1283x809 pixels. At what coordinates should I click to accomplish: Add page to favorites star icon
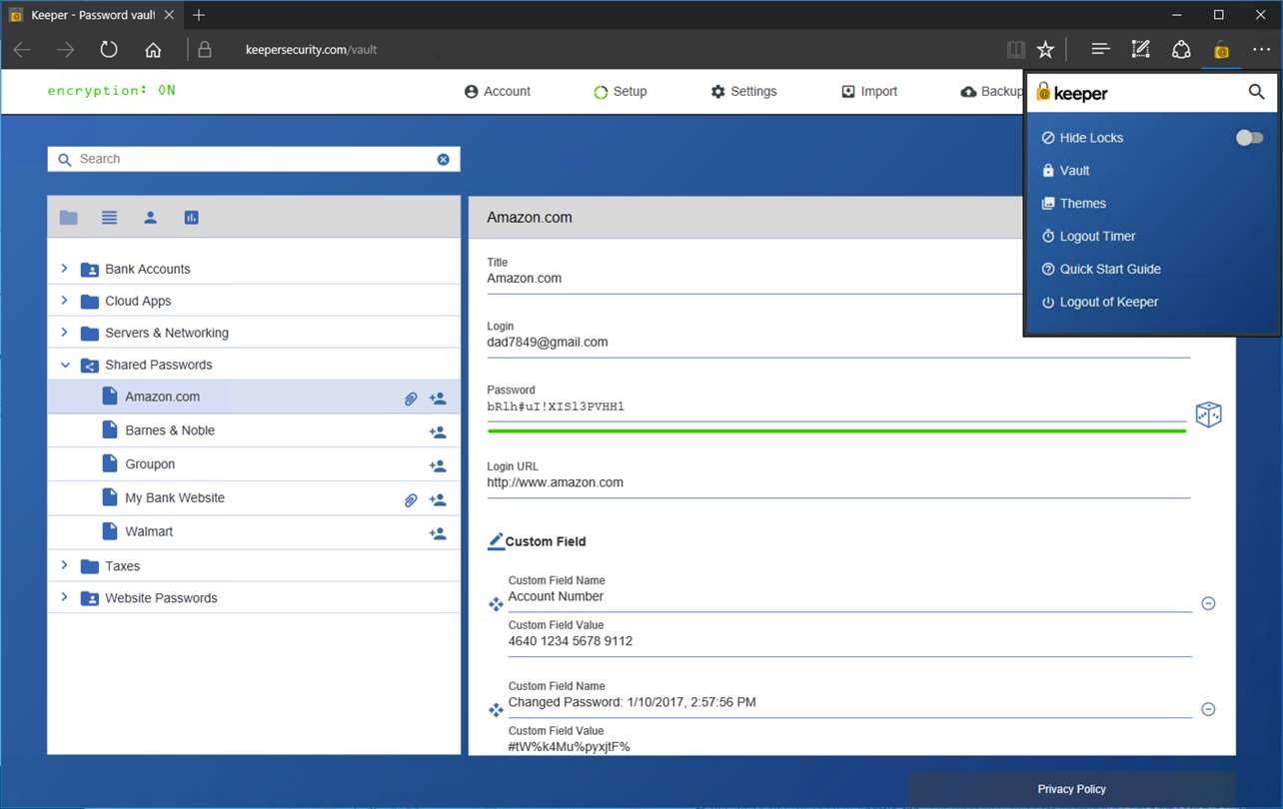(1045, 49)
